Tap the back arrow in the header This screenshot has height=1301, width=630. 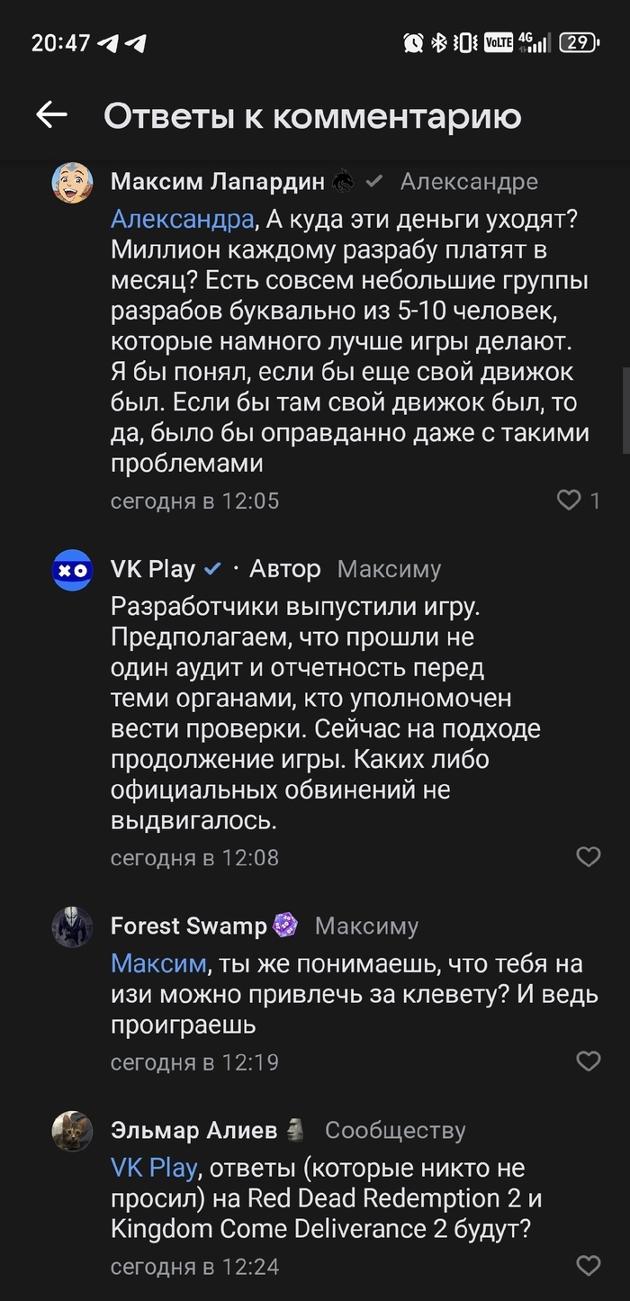click(x=51, y=114)
